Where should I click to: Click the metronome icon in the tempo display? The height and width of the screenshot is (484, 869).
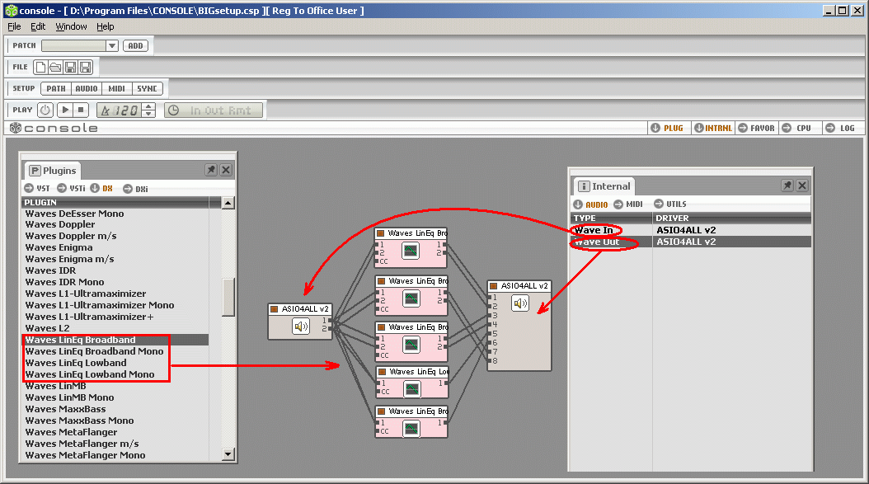pyautogui.click(x=106, y=110)
